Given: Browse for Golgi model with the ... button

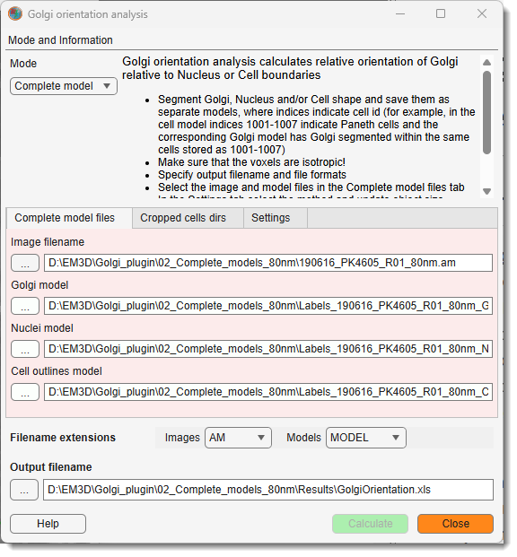Looking at the screenshot, I should (x=25, y=306).
